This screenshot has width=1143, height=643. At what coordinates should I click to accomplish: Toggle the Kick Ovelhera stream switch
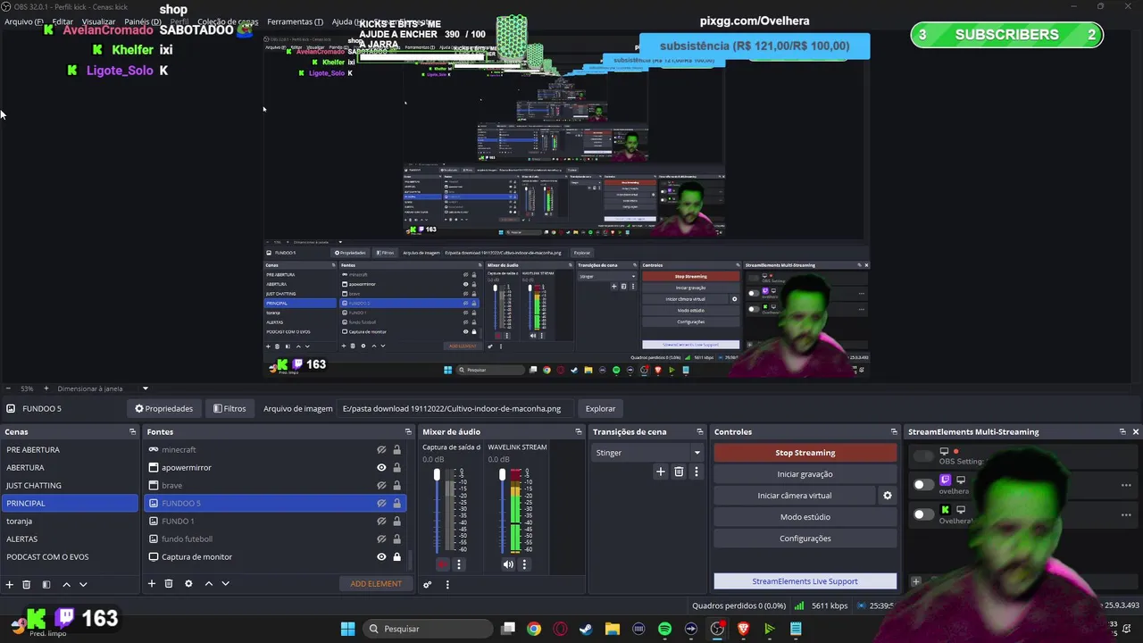[x=923, y=514]
